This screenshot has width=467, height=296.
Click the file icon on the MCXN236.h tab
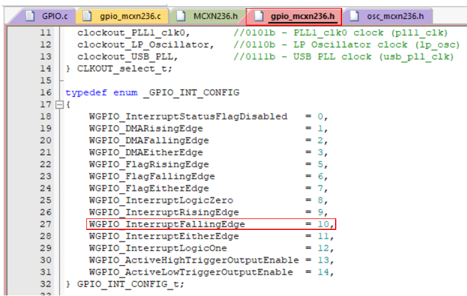[181, 16]
